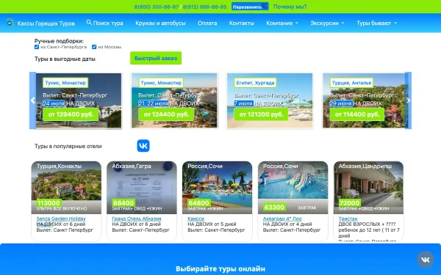Click the от 124400 руб. price button
The height and width of the screenshot is (275, 441).
(x=166, y=114)
